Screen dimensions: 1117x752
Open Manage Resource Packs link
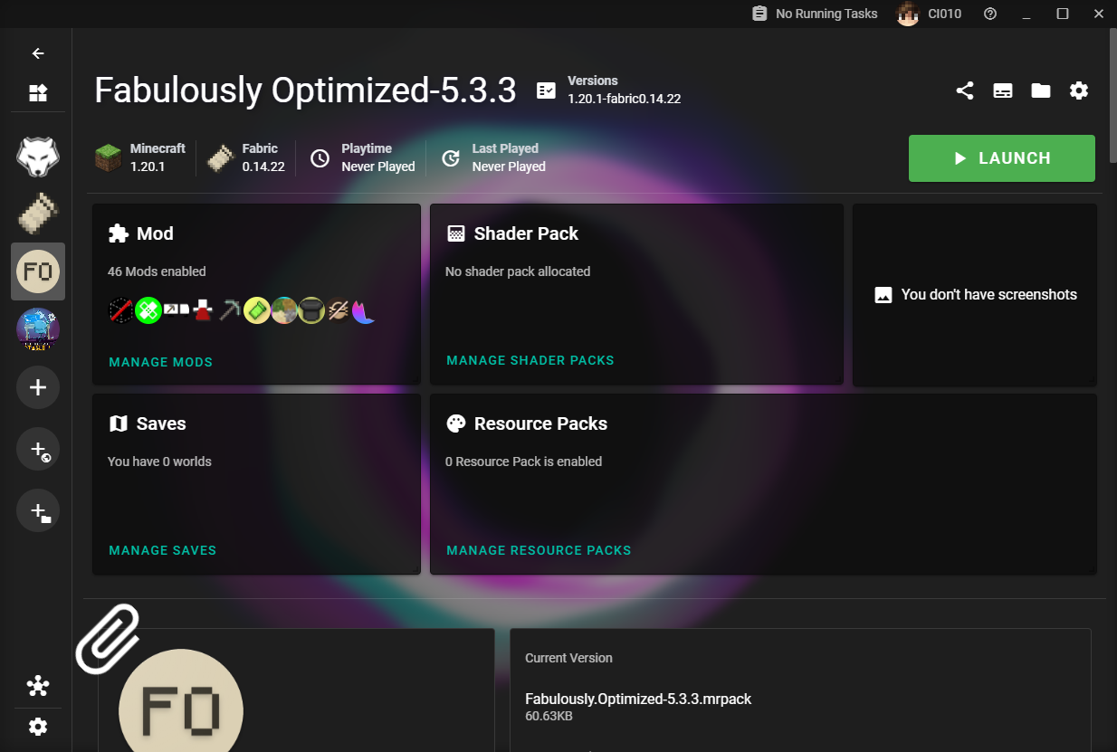[539, 550]
